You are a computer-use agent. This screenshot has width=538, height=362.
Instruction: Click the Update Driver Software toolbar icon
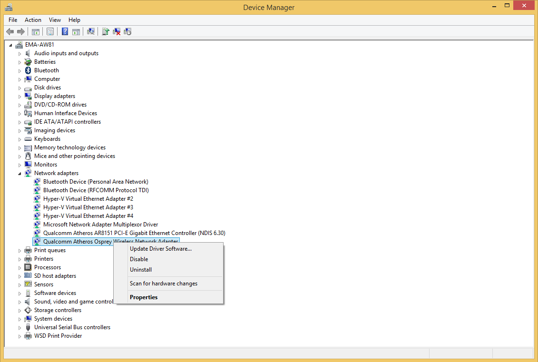click(x=106, y=31)
